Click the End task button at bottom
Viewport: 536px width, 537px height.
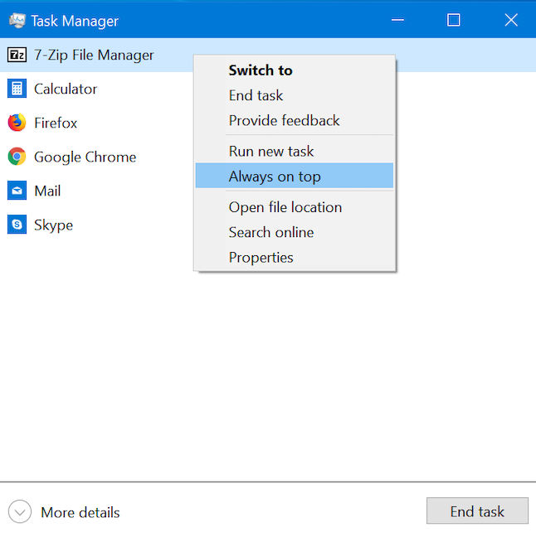point(477,511)
